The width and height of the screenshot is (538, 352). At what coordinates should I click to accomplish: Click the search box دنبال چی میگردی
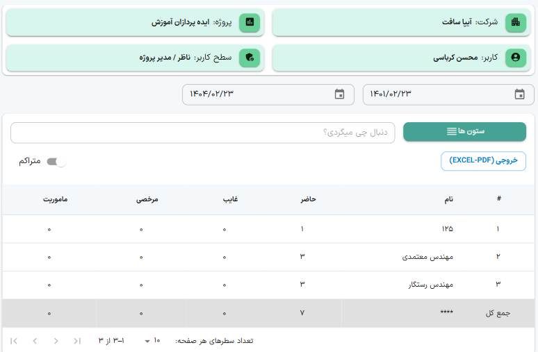203,133
